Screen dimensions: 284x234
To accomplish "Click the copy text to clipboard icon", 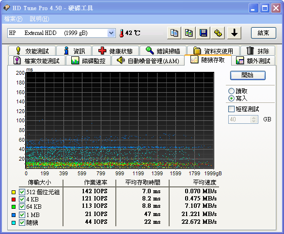I will click(174, 33).
